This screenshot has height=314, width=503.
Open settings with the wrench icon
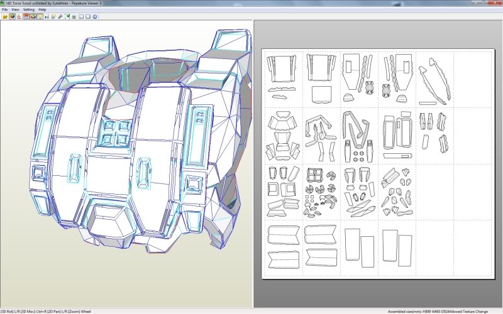tap(60, 17)
